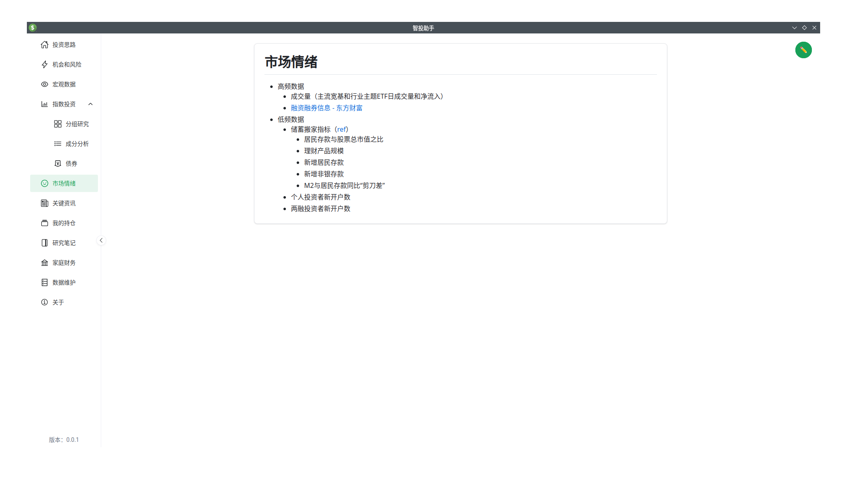This screenshot has width=847, height=479.
Task: Click the window title bar dropdown arrow
Action: (x=794, y=28)
